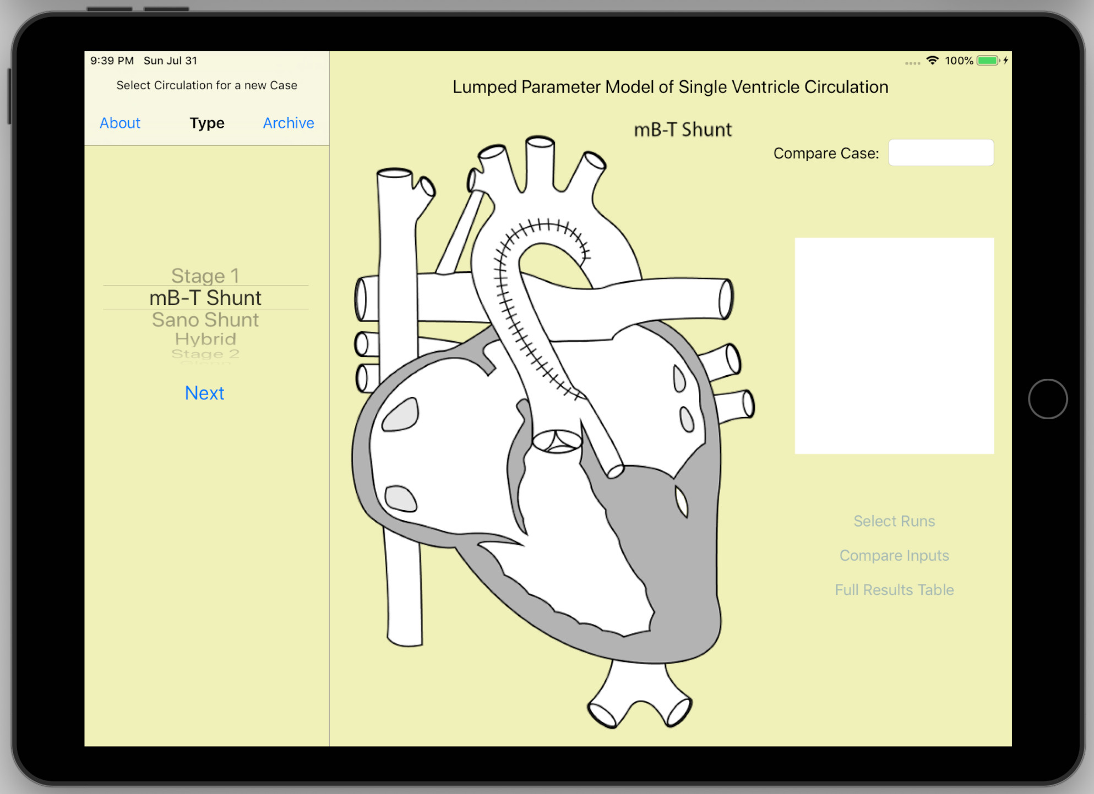Select the Type tab
The width and height of the screenshot is (1094, 794).
206,123
